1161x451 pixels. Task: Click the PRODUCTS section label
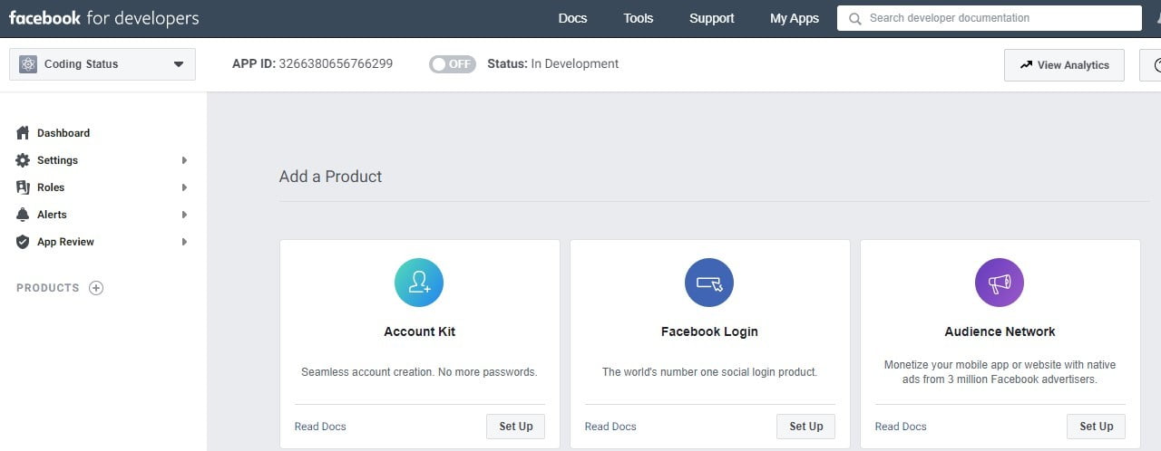coord(48,288)
